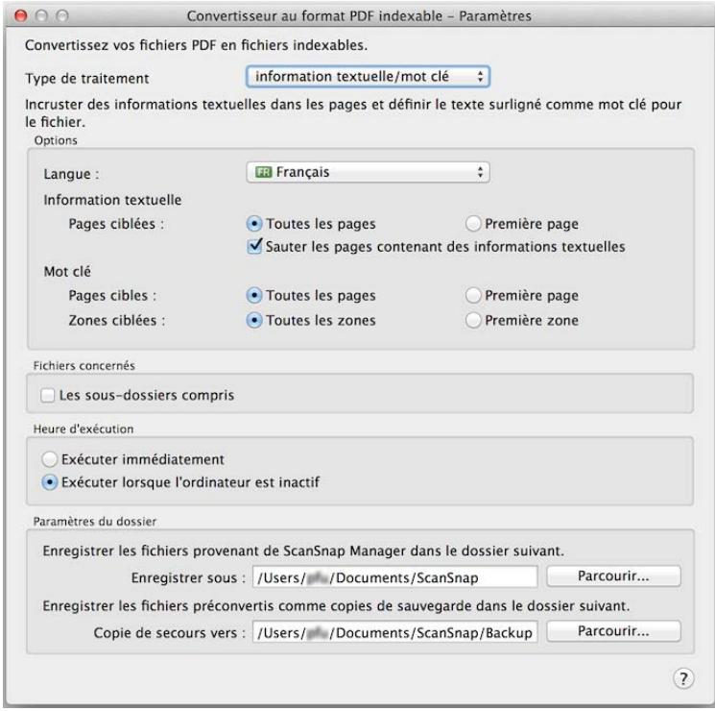
Task: Click the Information textuelle heading
Action: click(x=112, y=200)
